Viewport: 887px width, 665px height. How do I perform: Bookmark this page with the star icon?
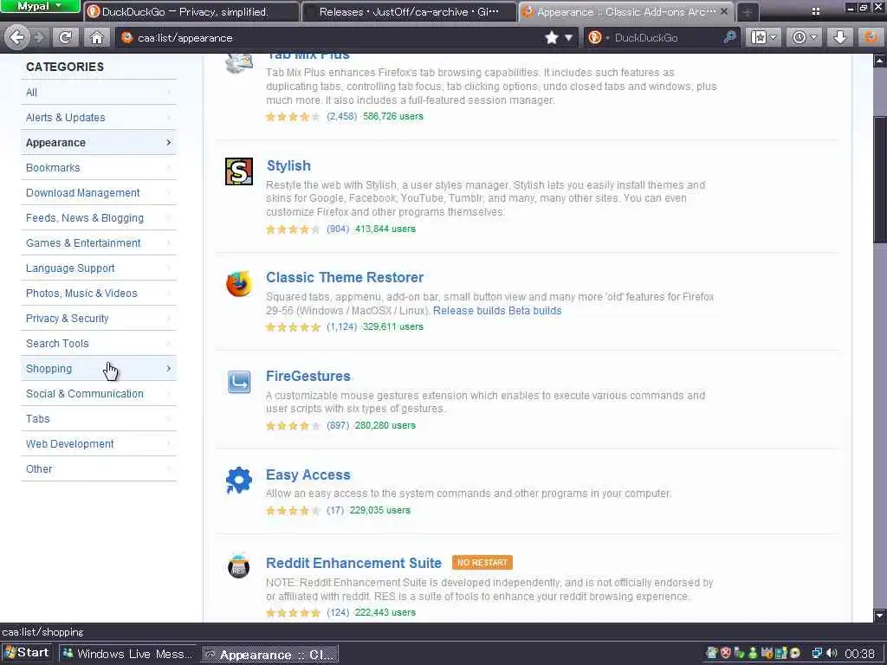point(552,38)
